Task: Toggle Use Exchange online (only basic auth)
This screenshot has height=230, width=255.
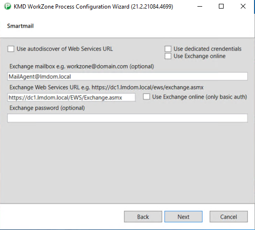Action: [x=147, y=97]
